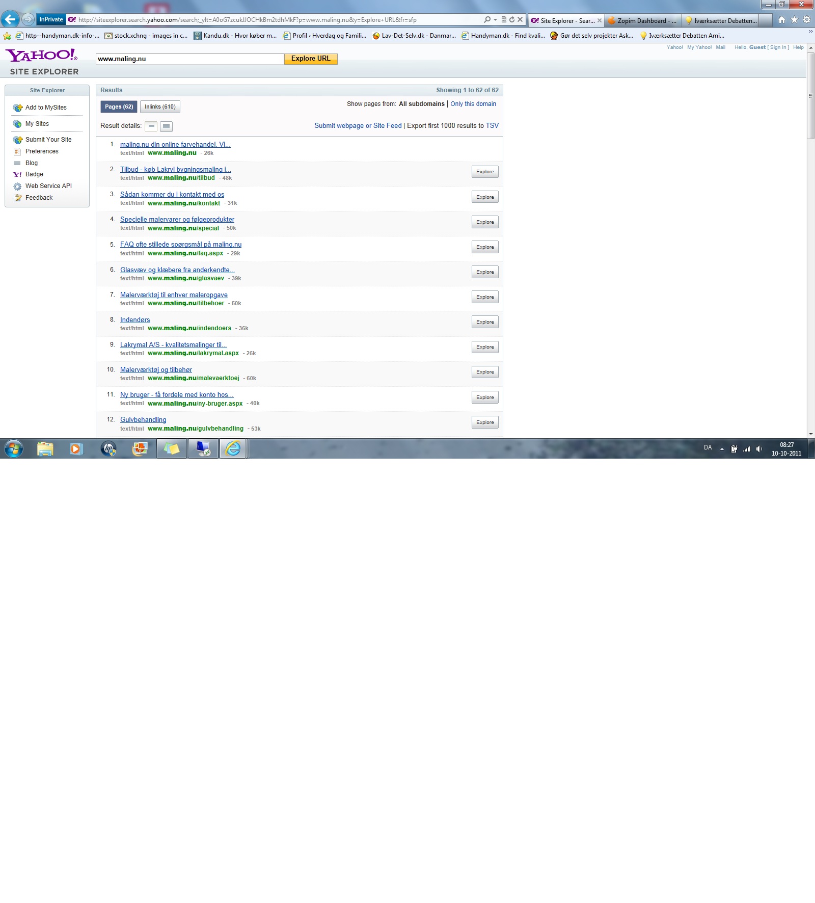Close the Site Explorer tab
The image size is (815, 903).
click(600, 21)
